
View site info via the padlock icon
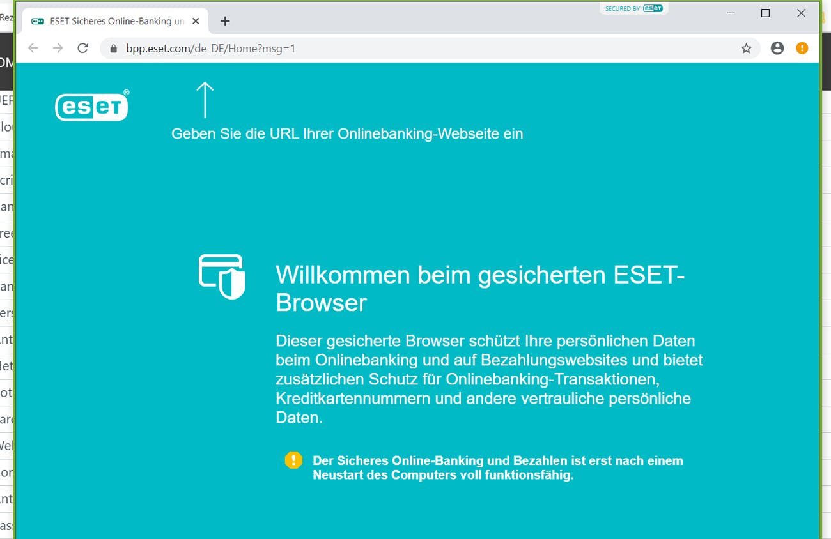click(x=114, y=49)
